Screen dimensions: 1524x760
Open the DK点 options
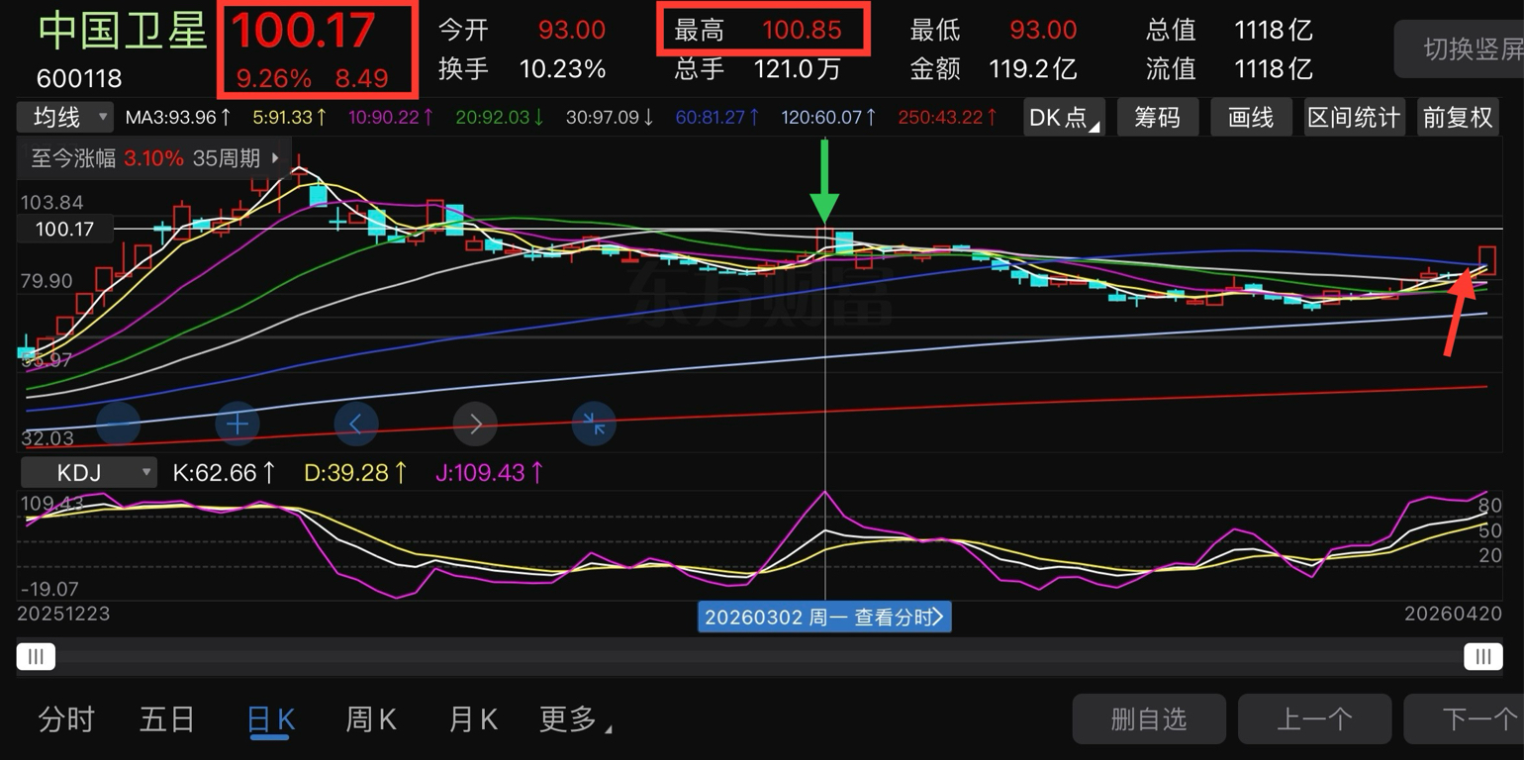1064,118
